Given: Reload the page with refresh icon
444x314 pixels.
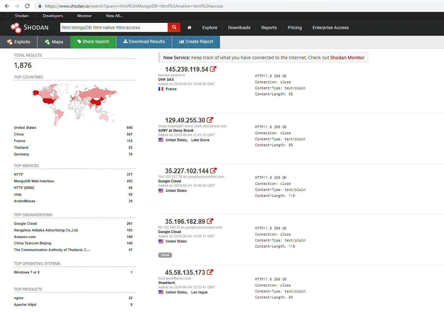Looking at the screenshot, I should click(27, 6).
